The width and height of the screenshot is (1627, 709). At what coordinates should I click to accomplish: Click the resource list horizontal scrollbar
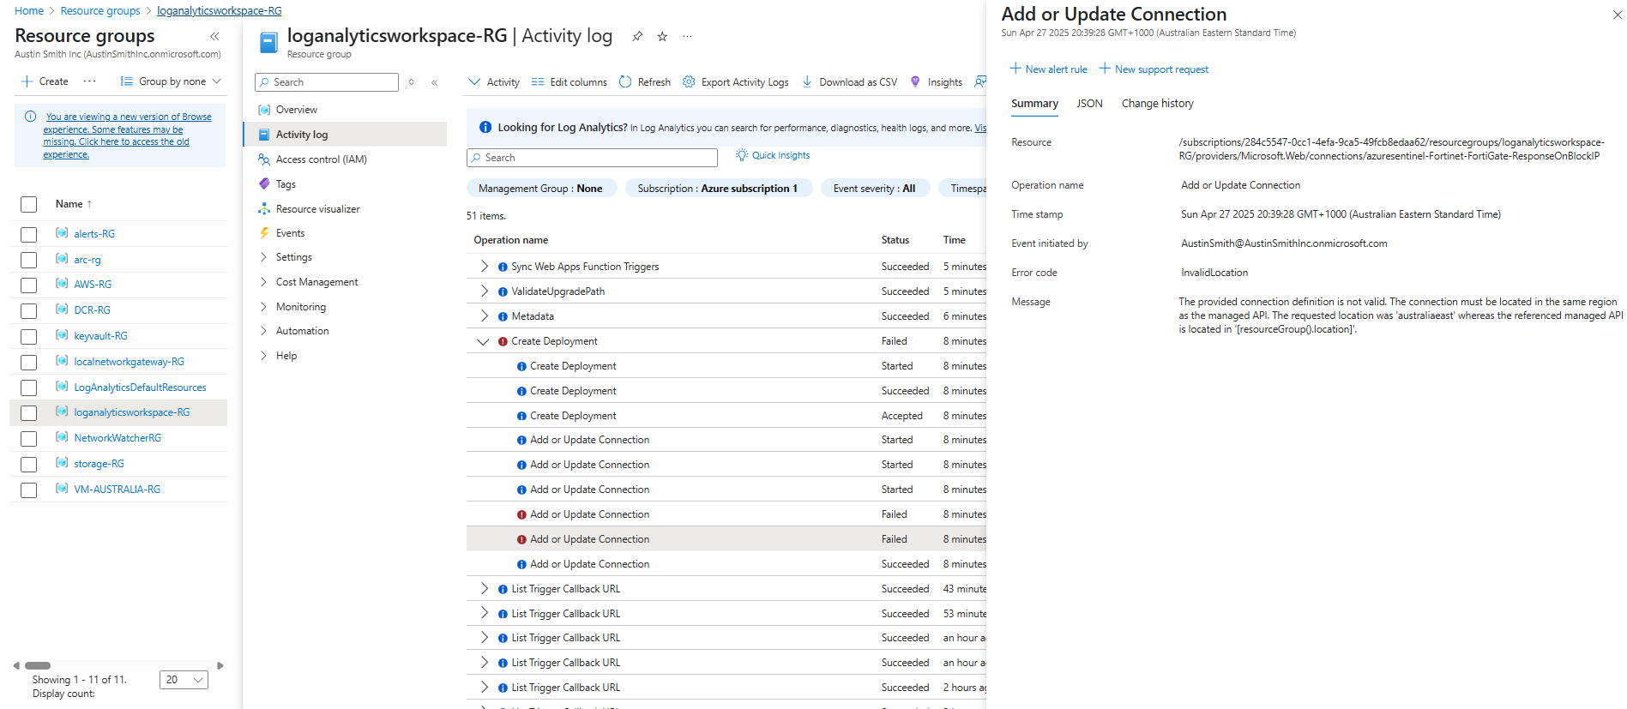pyautogui.click(x=38, y=665)
